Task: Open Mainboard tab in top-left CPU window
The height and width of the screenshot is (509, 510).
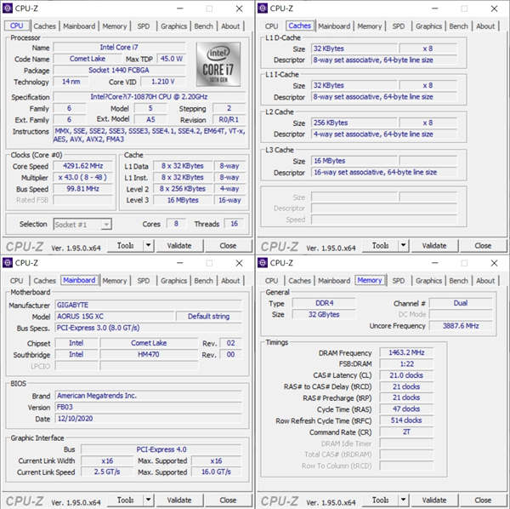Action: pyautogui.click(x=79, y=26)
